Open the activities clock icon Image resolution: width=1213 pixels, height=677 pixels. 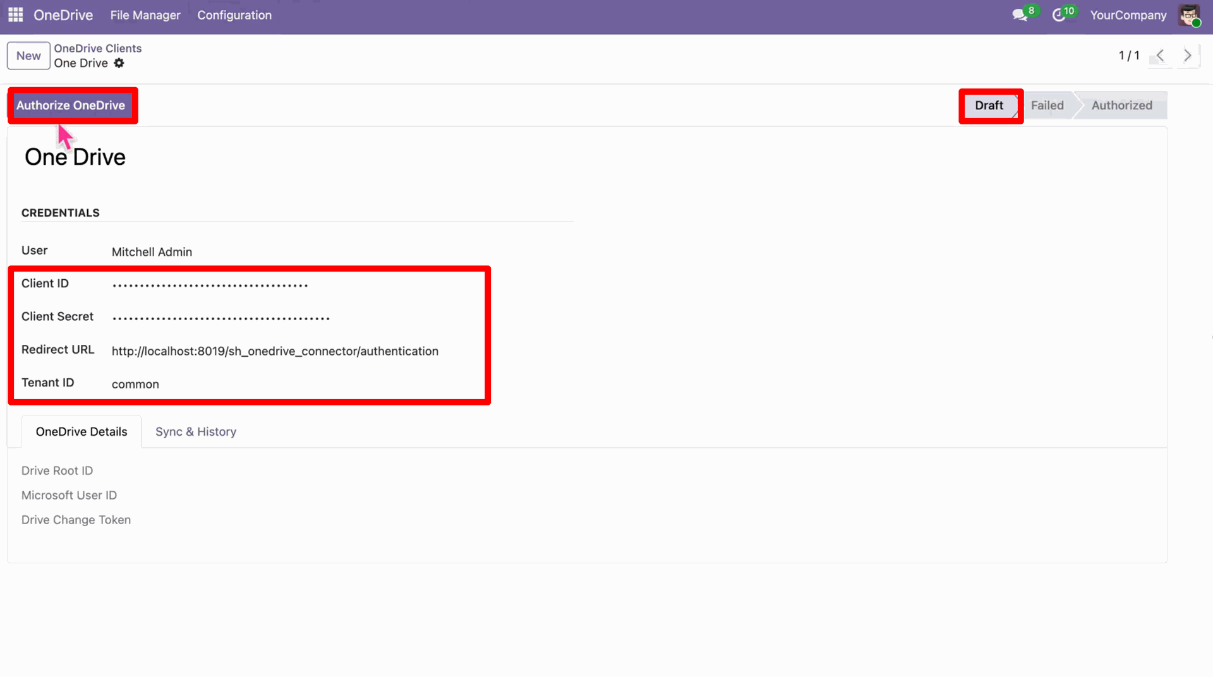(1059, 15)
